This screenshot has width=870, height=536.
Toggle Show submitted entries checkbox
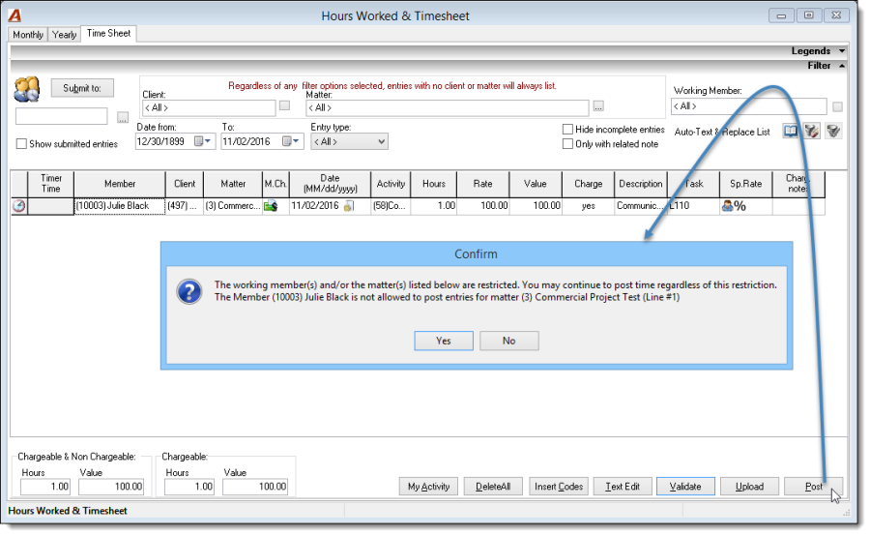point(21,144)
